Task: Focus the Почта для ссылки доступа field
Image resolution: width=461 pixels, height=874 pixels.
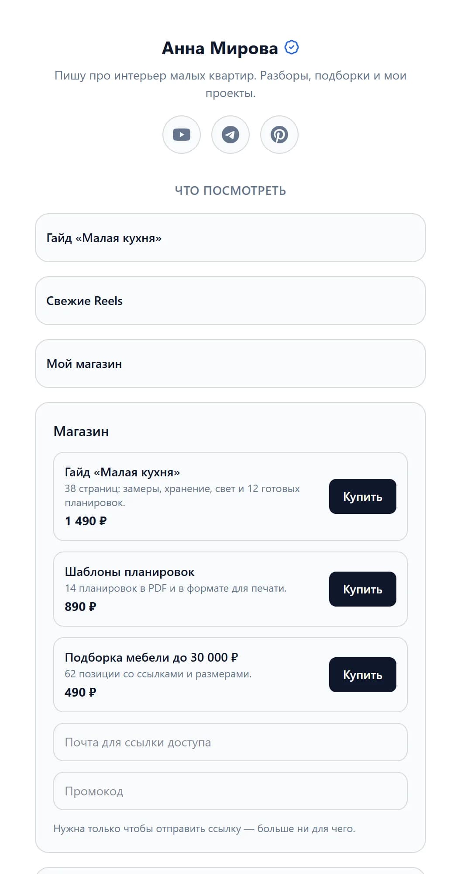Action: coord(230,742)
